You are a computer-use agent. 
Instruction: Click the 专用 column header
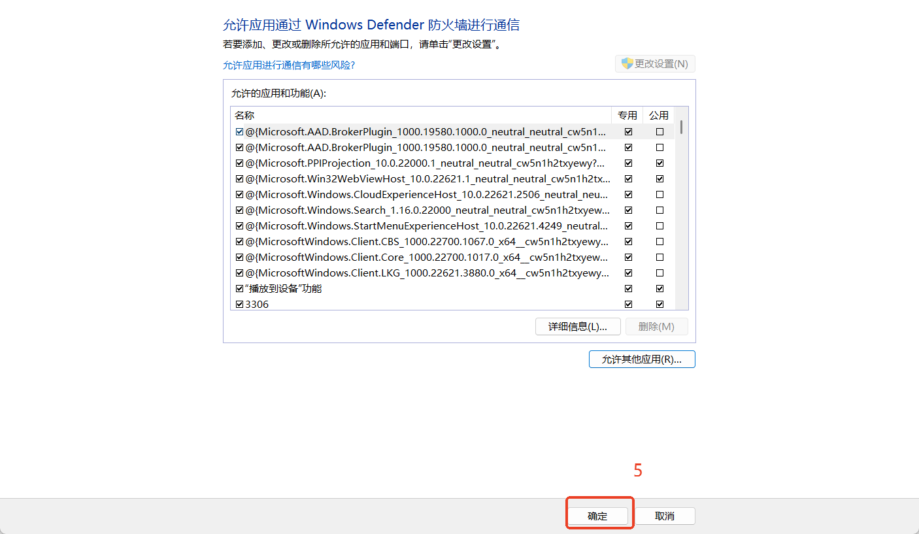627,115
